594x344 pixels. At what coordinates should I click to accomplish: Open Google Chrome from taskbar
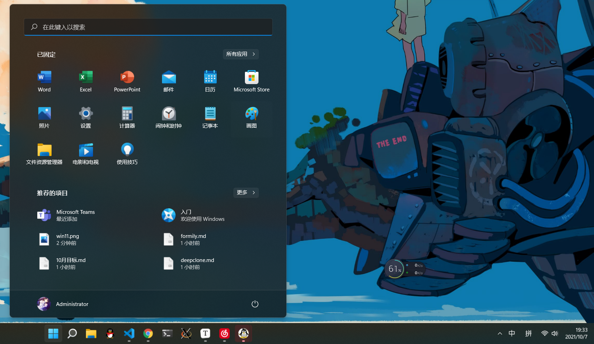(x=148, y=334)
